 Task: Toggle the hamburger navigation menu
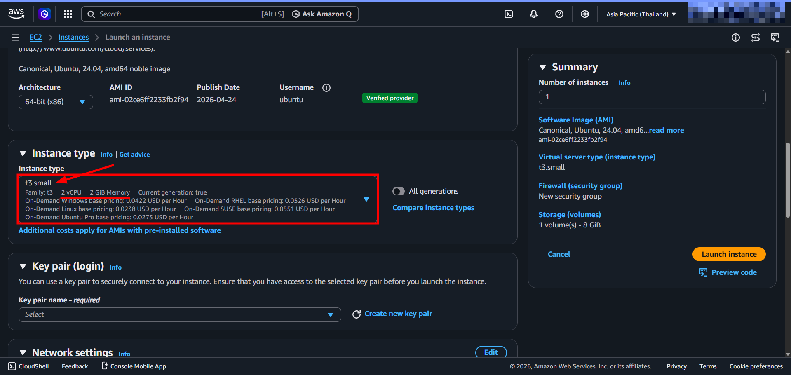16,37
